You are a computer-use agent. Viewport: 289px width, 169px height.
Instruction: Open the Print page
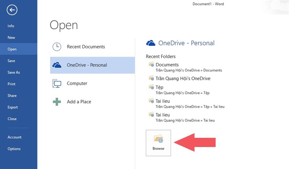pos(12,84)
